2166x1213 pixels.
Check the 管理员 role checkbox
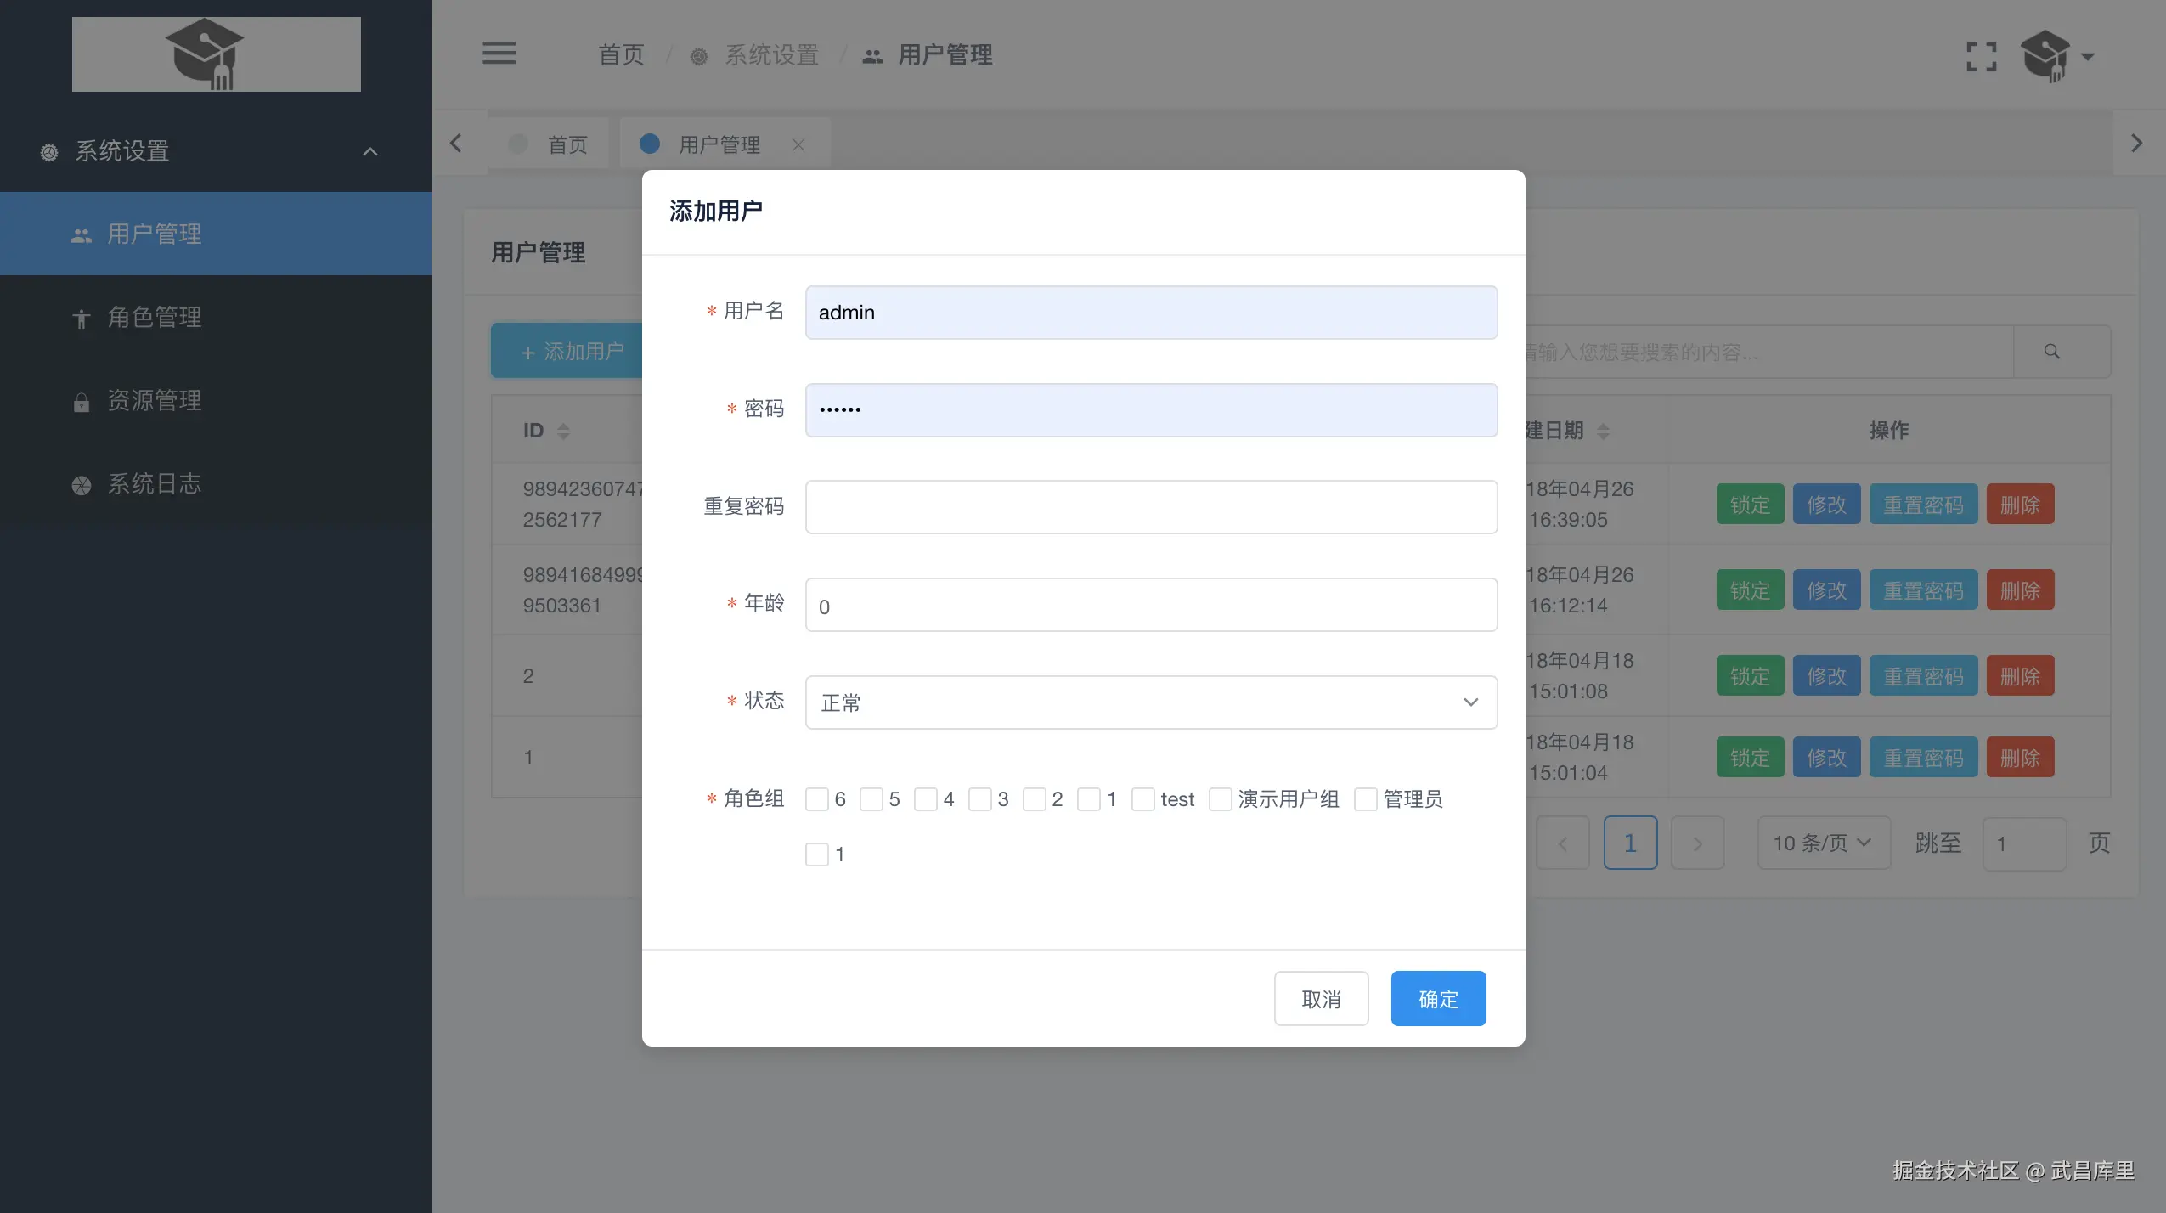(x=1365, y=799)
